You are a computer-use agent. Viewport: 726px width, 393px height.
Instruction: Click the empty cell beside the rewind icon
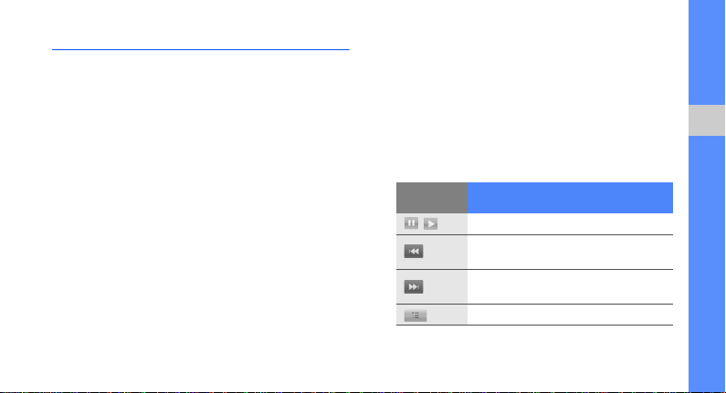(570, 252)
